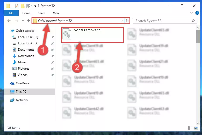Screen dimensions: 202x135
Task: Switch to large icons view in status bar
Action: coord(196,128)
